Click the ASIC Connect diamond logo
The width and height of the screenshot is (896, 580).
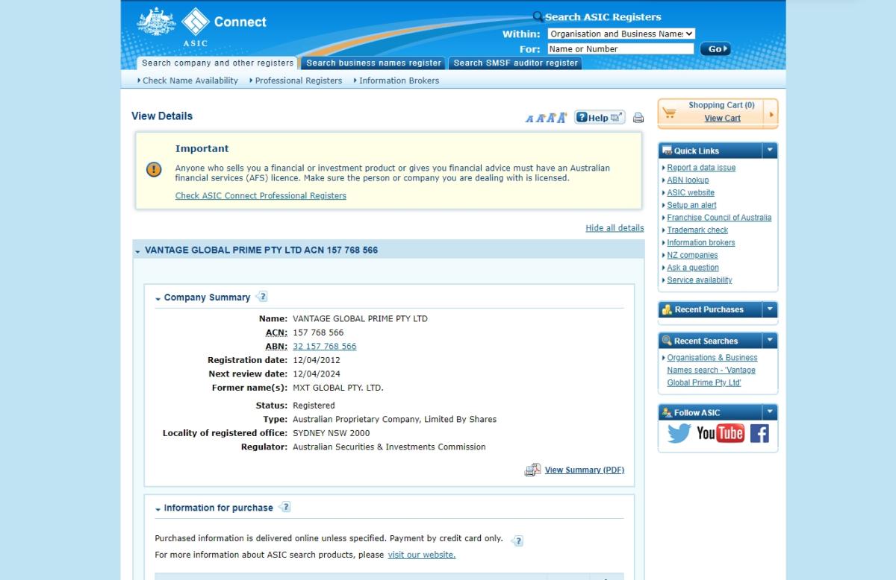click(x=194, y=24)
